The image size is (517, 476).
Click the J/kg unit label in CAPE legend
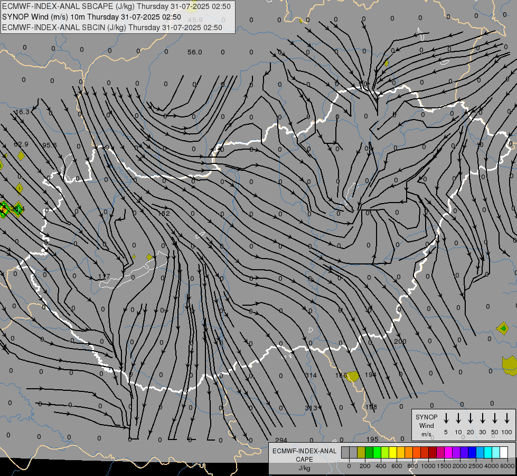pyautogui.click(x=304, y=468)
